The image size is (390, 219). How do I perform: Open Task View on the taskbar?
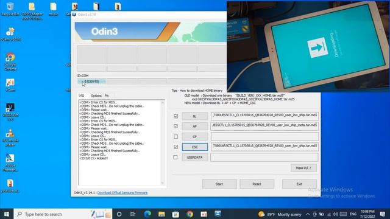(x=133, y=214)
